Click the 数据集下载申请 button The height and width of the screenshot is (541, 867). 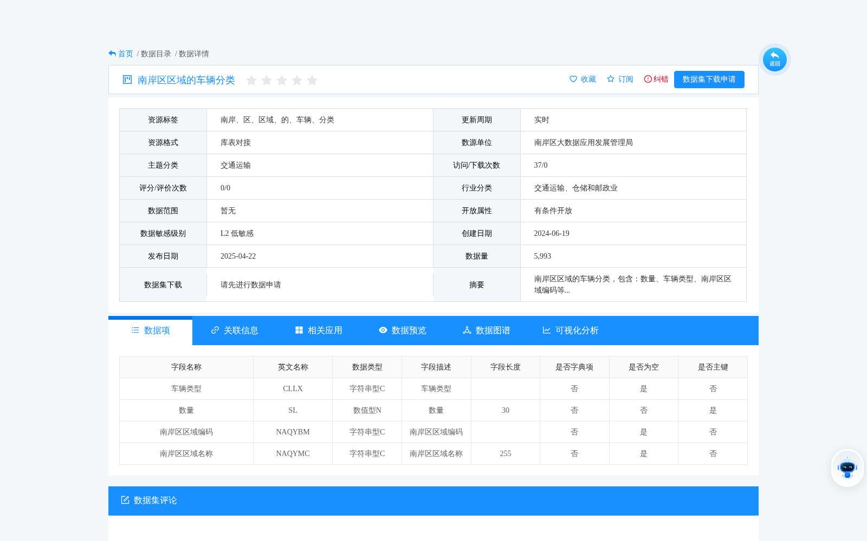pos(709,80)
